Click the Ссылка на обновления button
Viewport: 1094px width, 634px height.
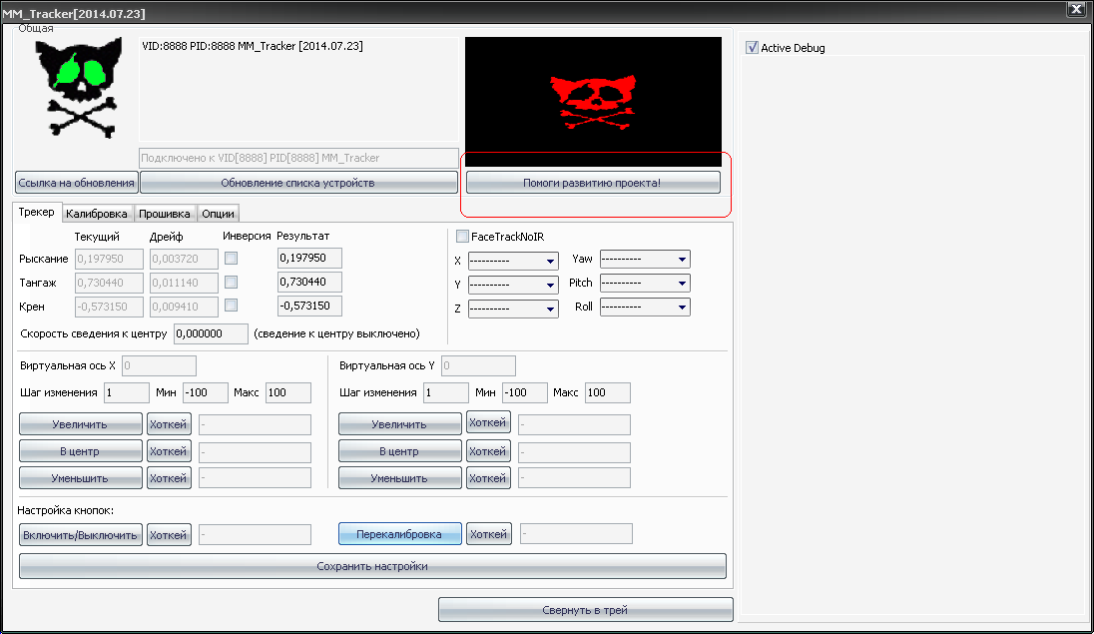(x=77, y=183)
